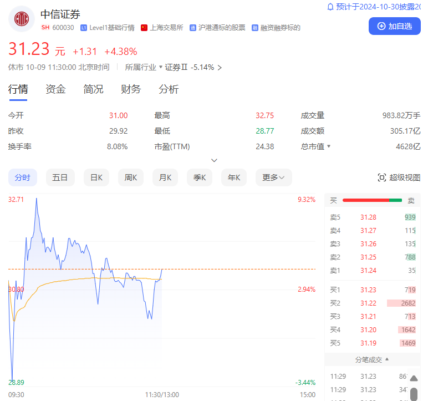Click the CITIC Securities logo icon
The height and width of the screenshot is (401, 428).
[22, 19]
